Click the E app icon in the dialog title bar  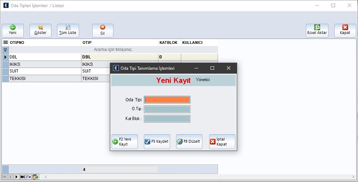tap(116, 68)
